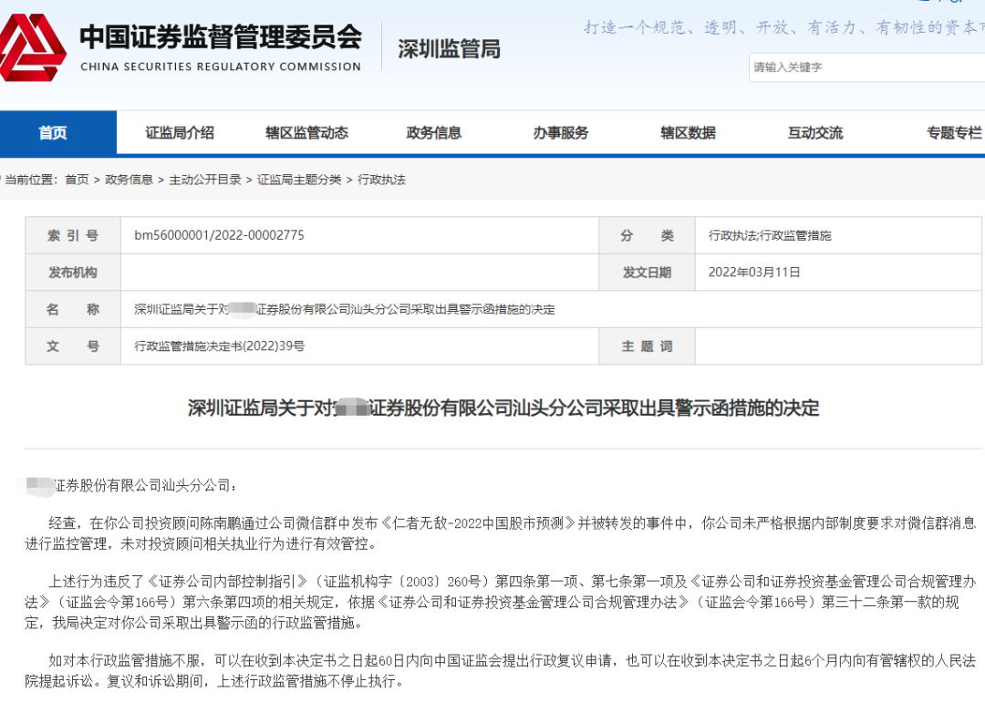Open the 互动交流 menu item
Image resolution: width=985 pixels, height=723 pixels.
pyautogui.click(x=814, y=133)
